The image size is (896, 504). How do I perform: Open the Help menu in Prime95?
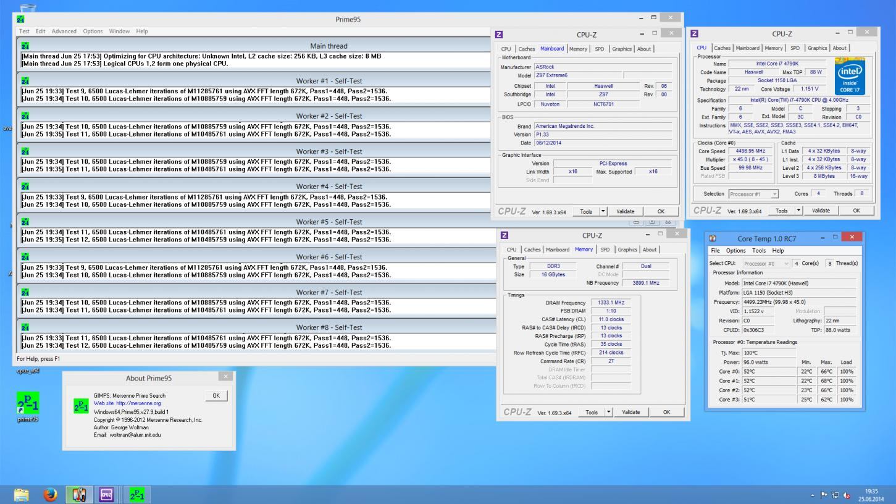point(142,31)
